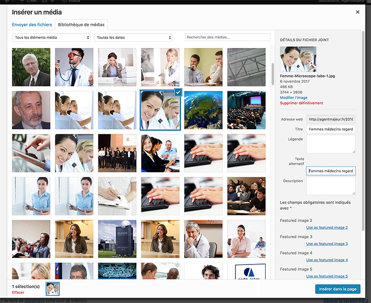Select the group of people on stage thumbnail
This screenshot has height=303, width=371.
click(117, 153)
